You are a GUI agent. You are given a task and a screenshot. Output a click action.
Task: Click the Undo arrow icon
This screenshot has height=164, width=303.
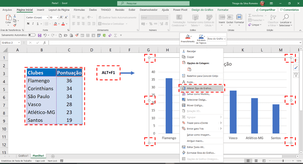click(x=45, y=35)
